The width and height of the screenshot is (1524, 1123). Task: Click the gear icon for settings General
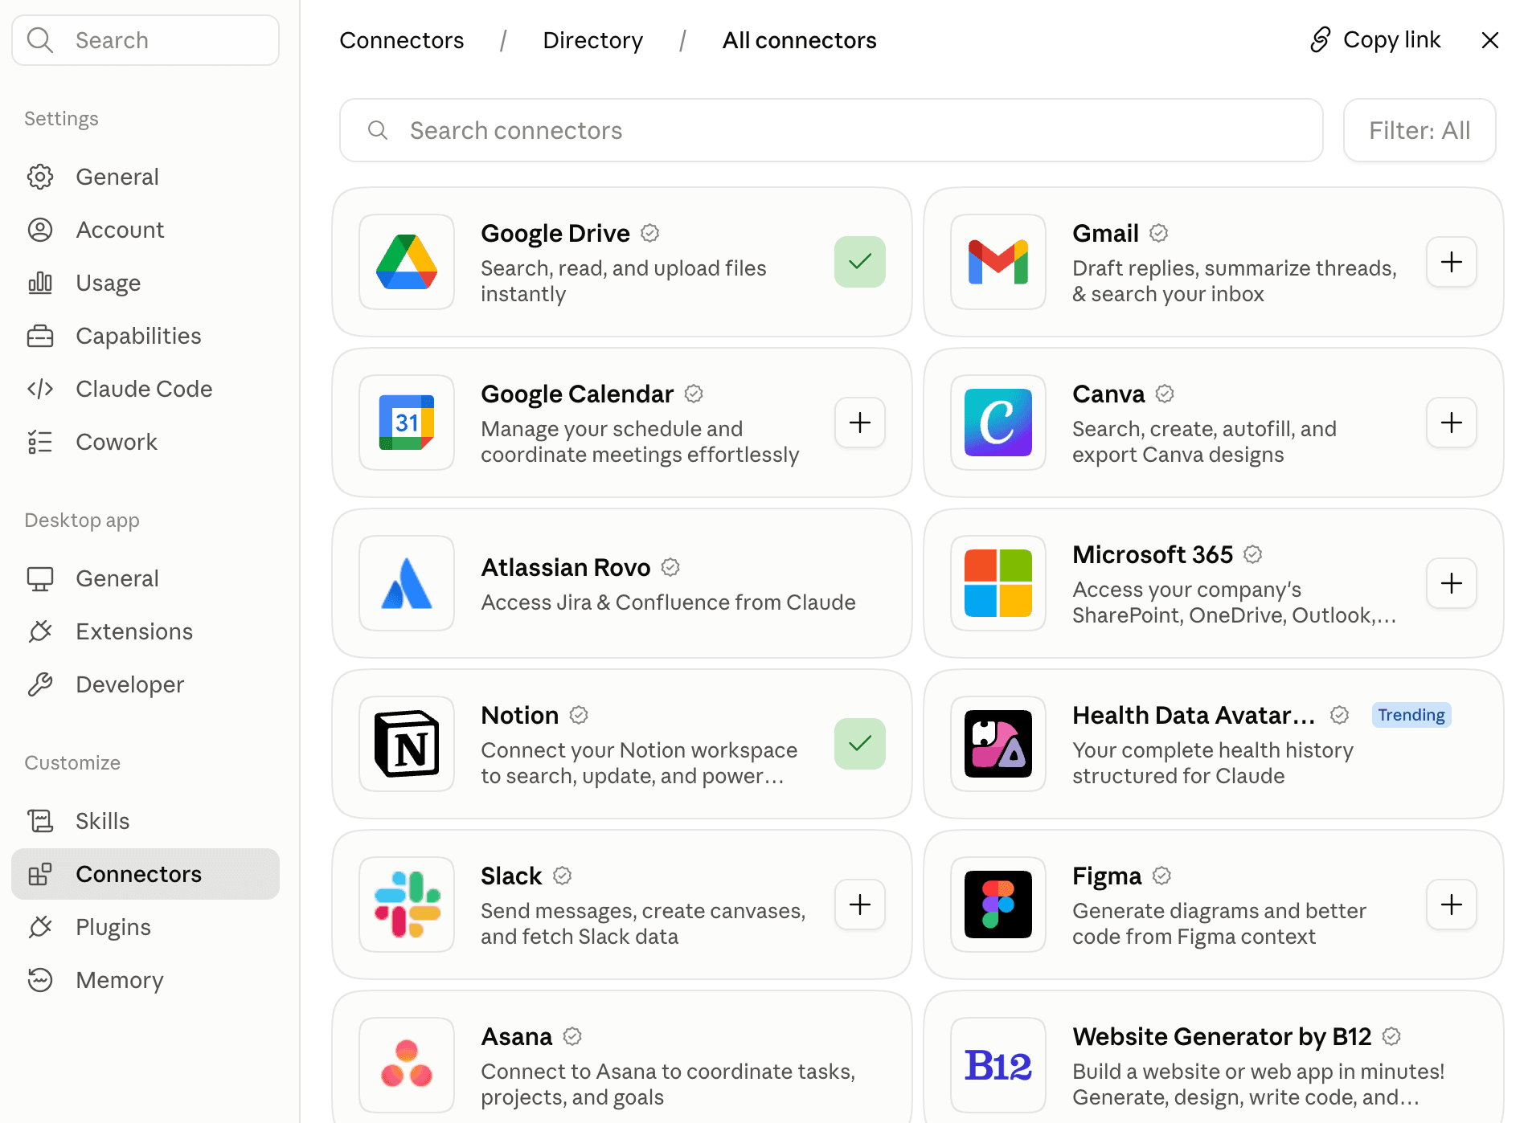40,177
